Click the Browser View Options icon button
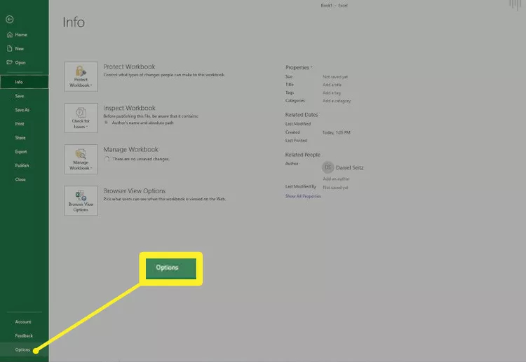The image size is (526, 362). 81,200
